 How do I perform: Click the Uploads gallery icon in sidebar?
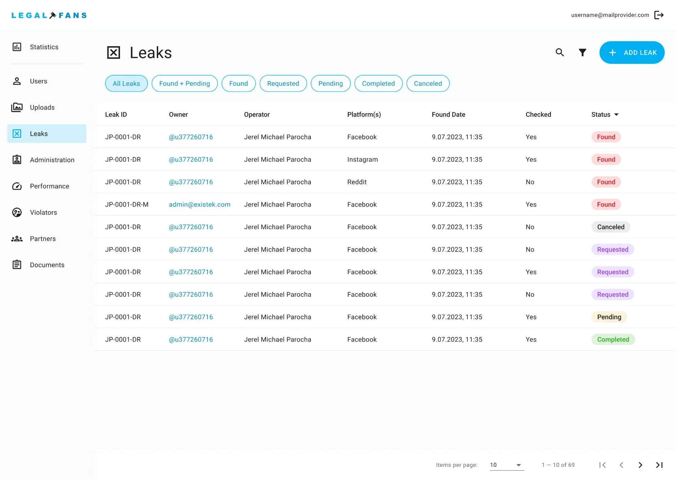(x=17, y=107)
